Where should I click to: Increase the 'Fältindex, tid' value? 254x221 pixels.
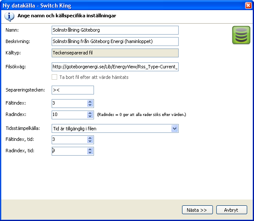pyautogui.click(x=90, y=138)
